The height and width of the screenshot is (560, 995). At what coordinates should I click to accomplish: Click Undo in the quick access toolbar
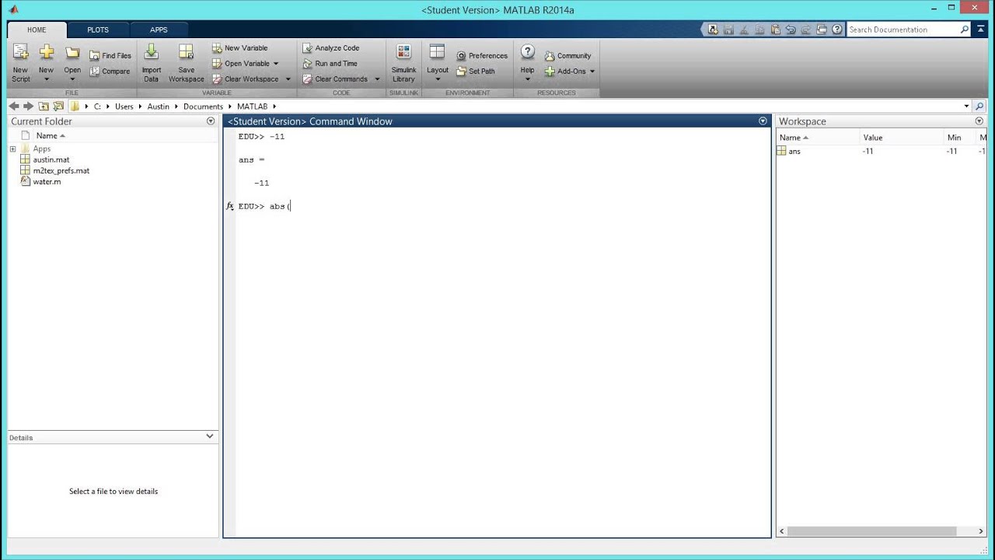pyautogui.click(x=791, y=30)
